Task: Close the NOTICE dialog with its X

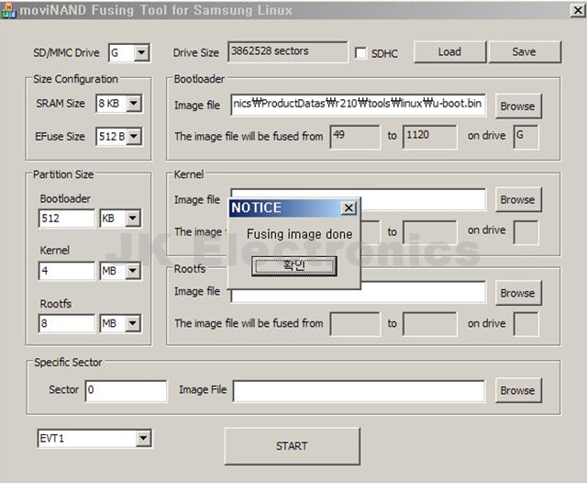Action: [x=349, y=208]
